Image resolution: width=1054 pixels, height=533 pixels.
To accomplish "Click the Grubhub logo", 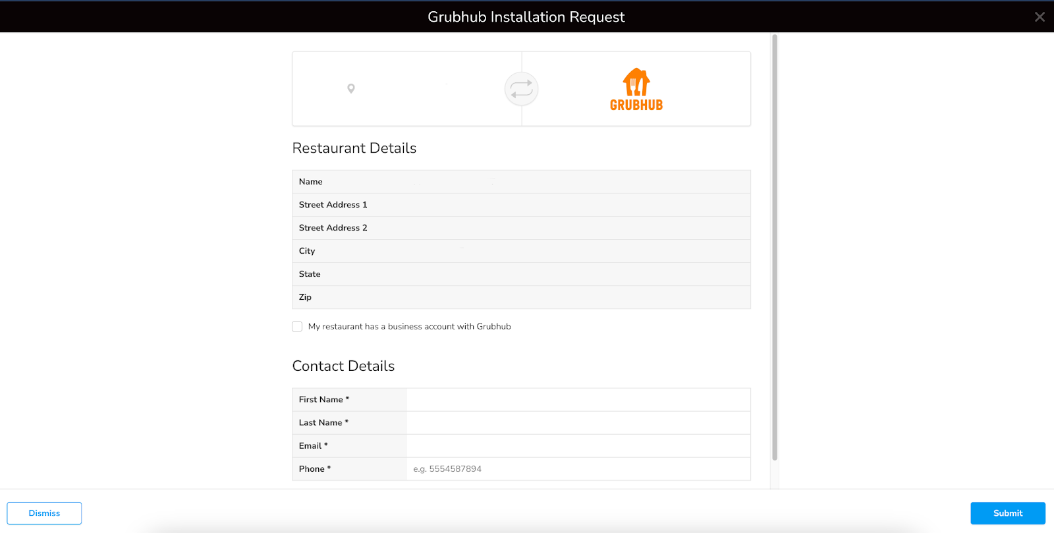I will (636, 90).
